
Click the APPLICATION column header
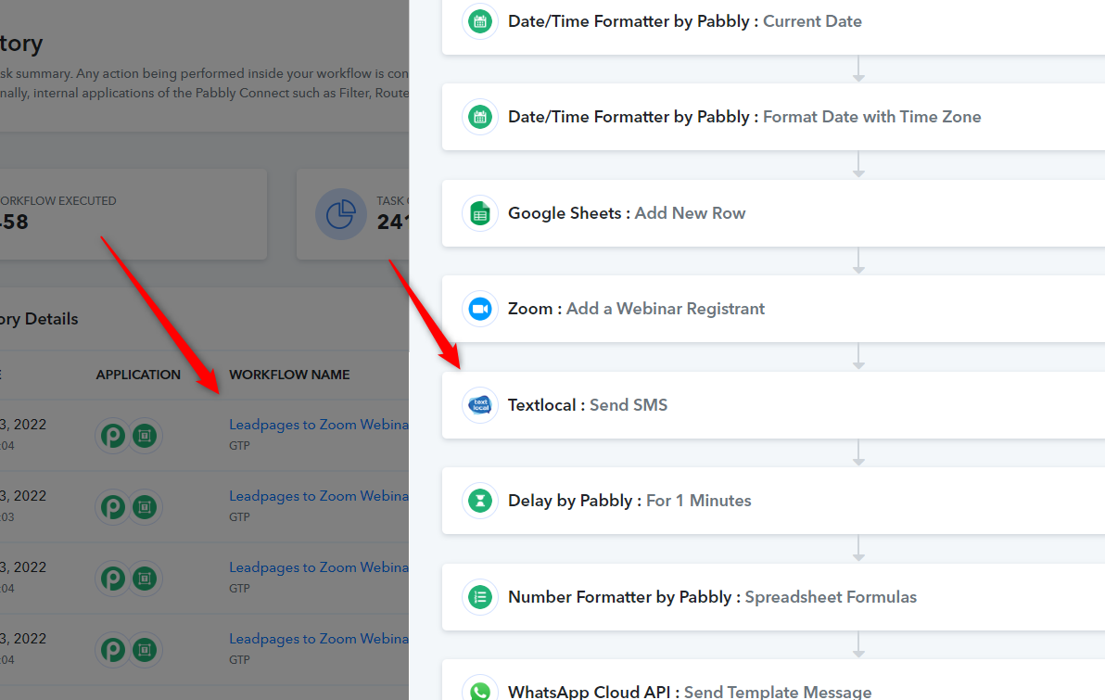(x=138, y=375)
